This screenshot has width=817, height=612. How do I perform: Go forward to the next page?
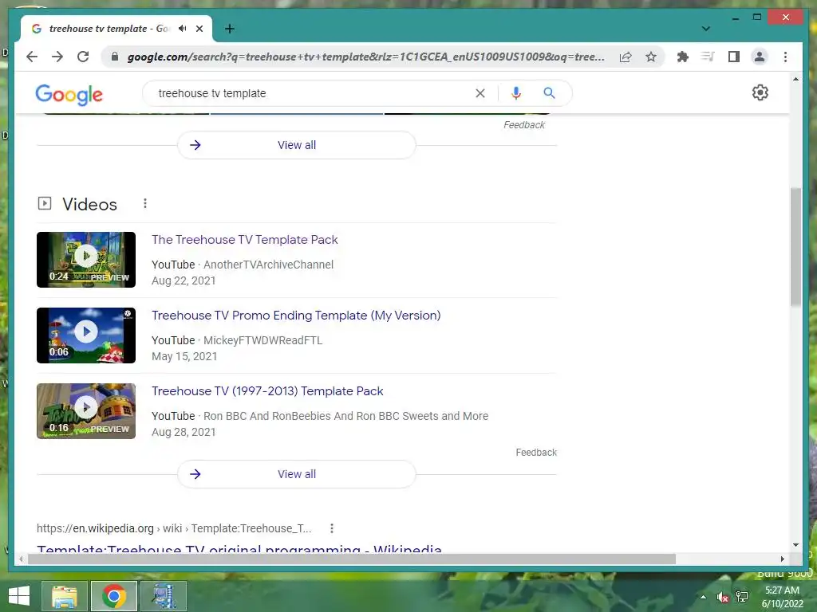click(57, 57)
